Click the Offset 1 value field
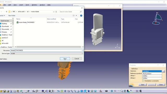Viewport: 167px width, 94px height. 152,76
